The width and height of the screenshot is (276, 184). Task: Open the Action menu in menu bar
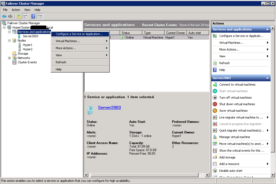coord(16,10)
